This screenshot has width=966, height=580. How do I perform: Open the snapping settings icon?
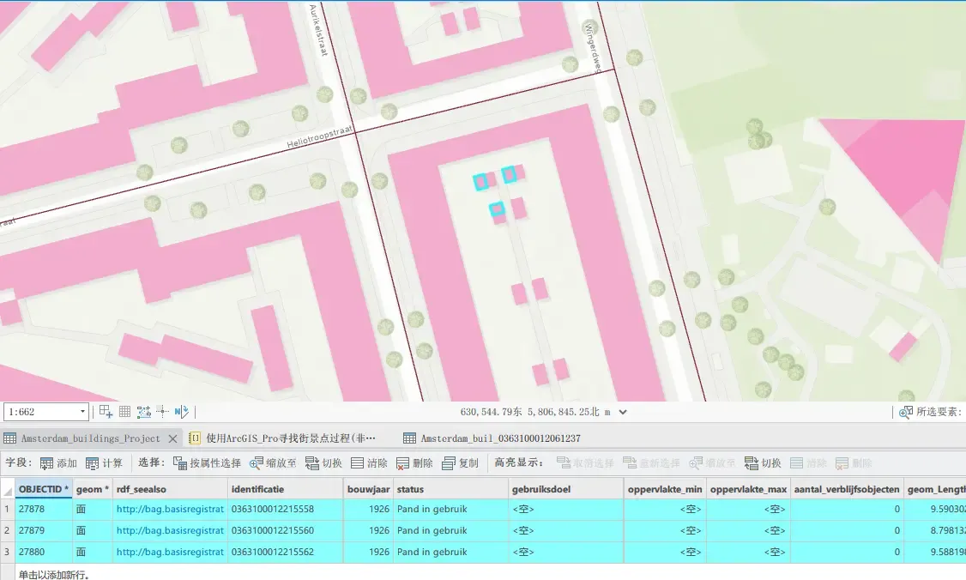pyautogui.click(x=143, y=412)
